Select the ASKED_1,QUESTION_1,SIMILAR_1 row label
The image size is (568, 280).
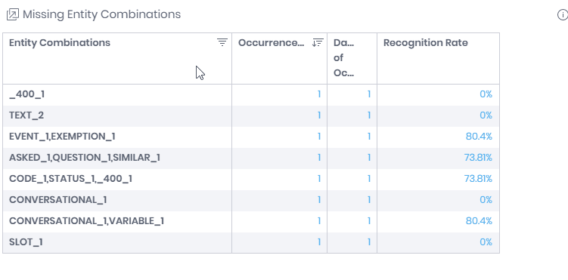coord(85,158)
